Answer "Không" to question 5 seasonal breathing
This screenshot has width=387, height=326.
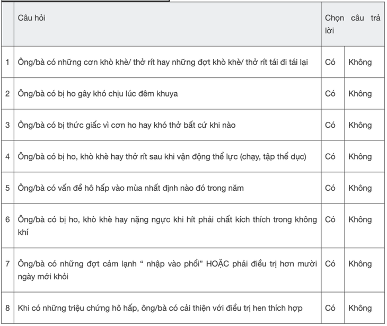click(360, 188)
